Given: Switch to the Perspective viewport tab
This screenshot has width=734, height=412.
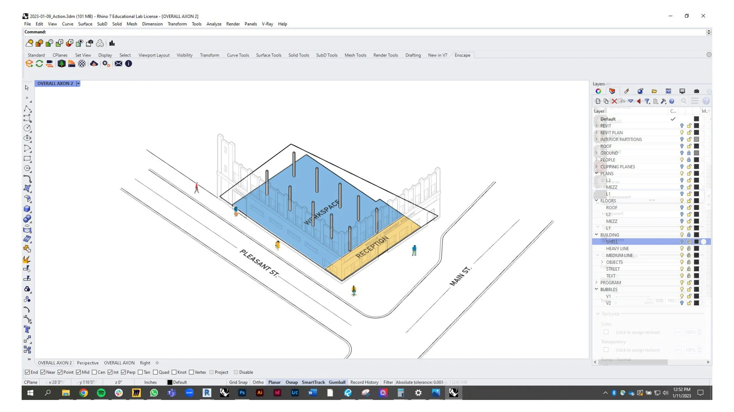Looking at the screenshot, I should point(87,363).
